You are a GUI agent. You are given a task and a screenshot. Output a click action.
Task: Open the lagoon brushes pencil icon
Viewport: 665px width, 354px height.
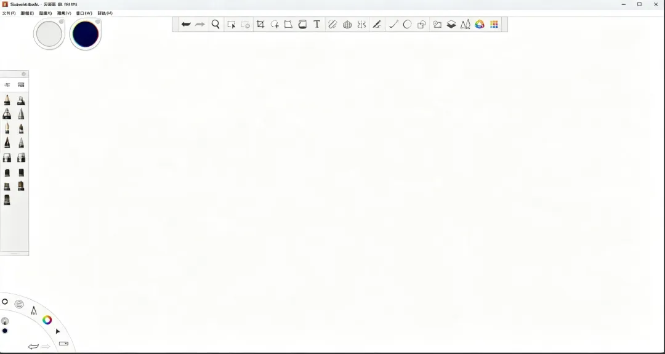click(x=34, y=311)
